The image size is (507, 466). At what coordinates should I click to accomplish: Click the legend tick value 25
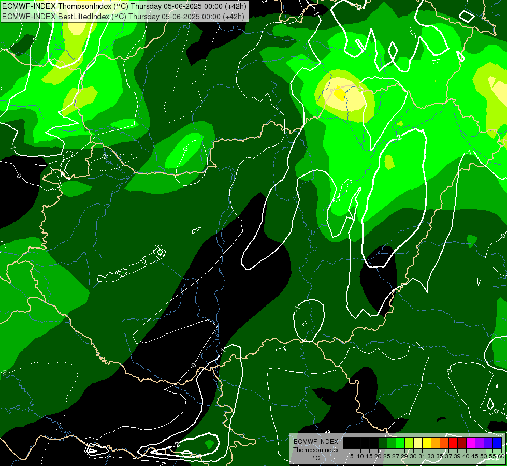click(x=387, y=456)
